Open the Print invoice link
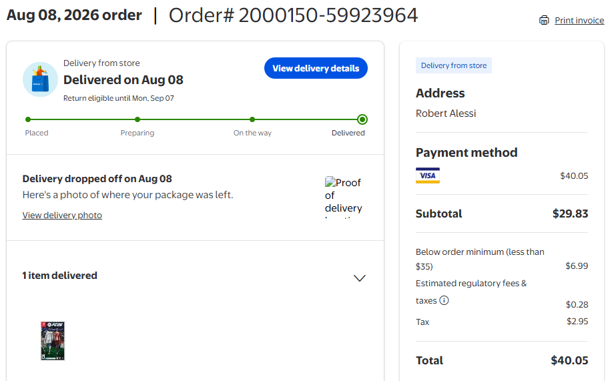The height and width of the screenshot is (381, 612). tap(579, 20)
